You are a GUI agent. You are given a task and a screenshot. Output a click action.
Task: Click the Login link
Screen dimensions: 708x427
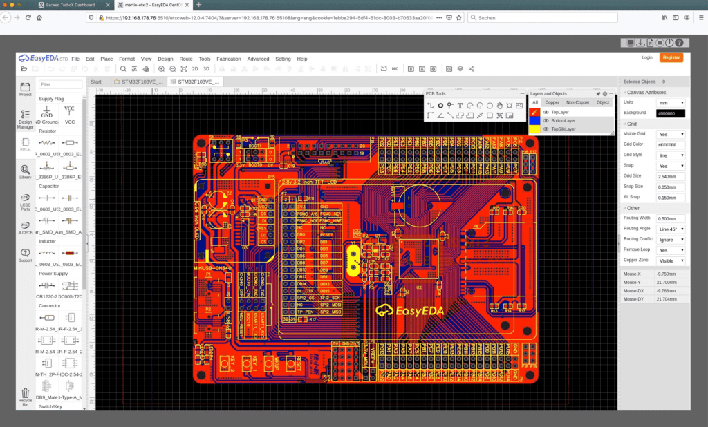click(x=647, y=57)
